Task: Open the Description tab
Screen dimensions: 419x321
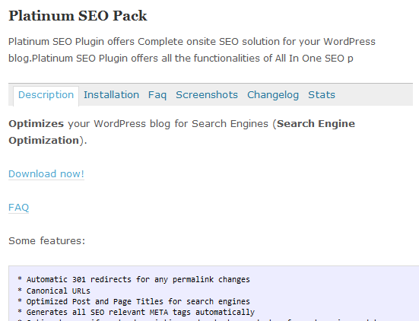Action: point(46,95)
